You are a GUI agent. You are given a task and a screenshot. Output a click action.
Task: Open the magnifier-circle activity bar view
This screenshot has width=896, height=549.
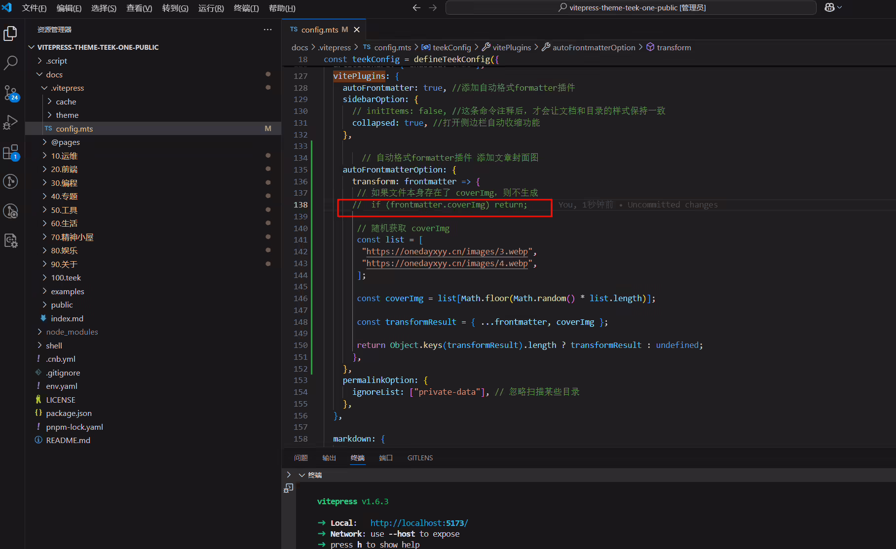(x=10, y=211)
